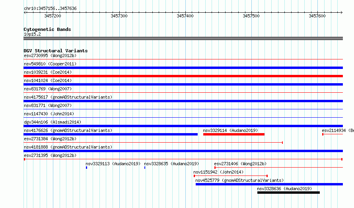Click ruler position label 3457500
Image resolution: width=354 pixels, height=208 pixels.
point(251,16)
